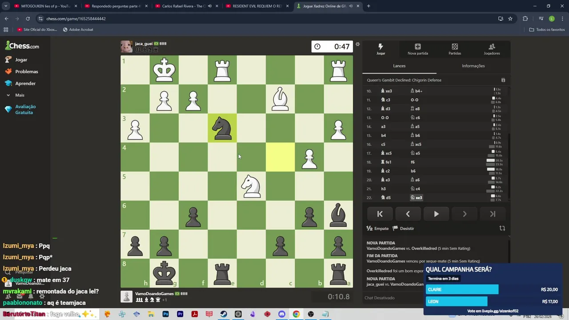Screen dimensions: 569x320
Task: Open VamoDoandoGames player name
Action: (154, 294)
